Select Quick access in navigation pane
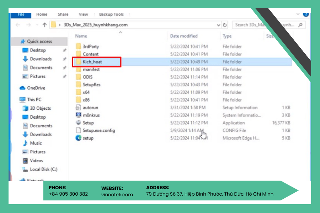 tap(39, 42)
